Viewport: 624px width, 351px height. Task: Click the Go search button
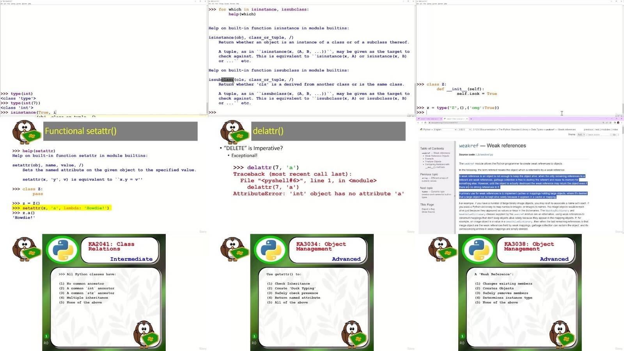(x=614, y=135)
